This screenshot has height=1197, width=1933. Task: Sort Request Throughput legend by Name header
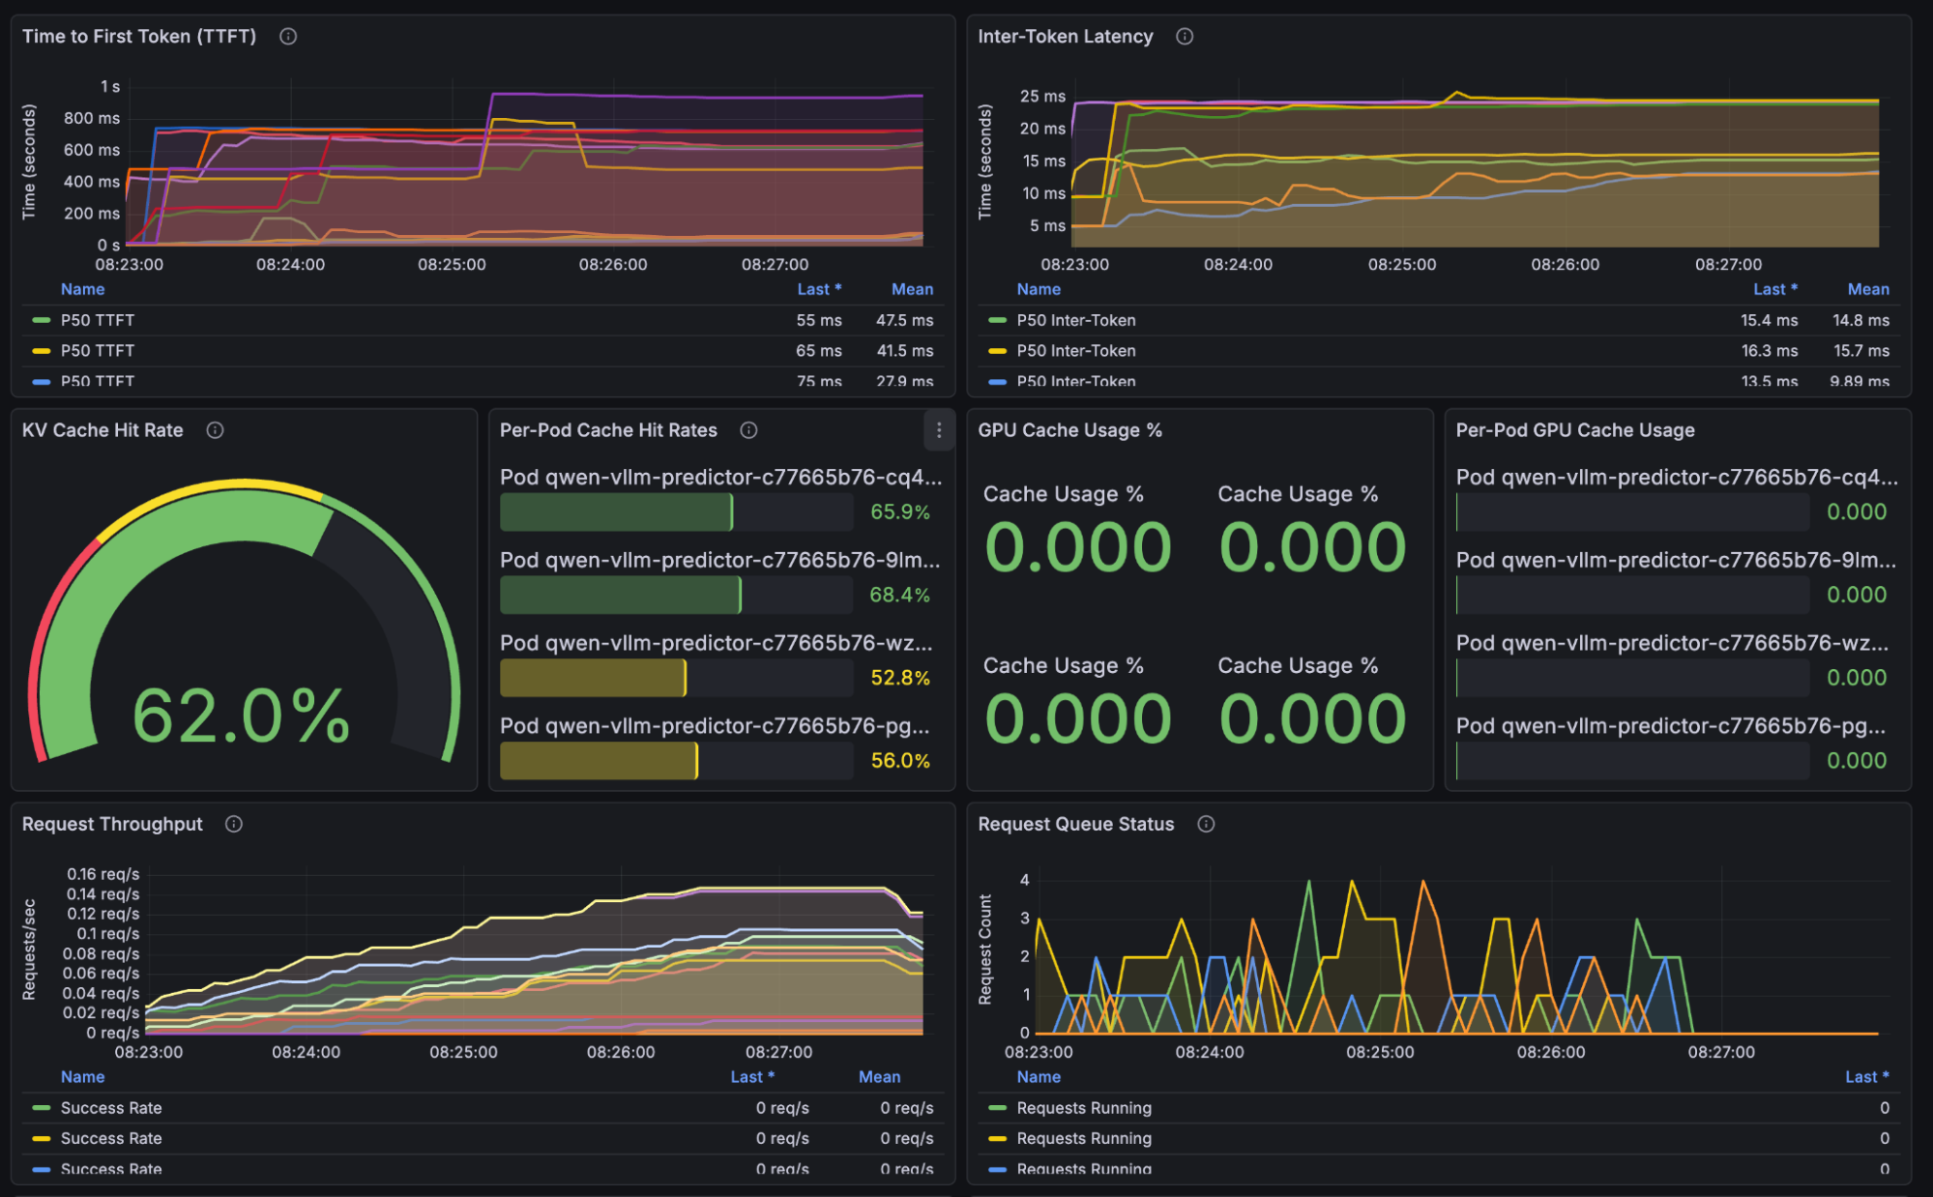[x=82, y=1077]
